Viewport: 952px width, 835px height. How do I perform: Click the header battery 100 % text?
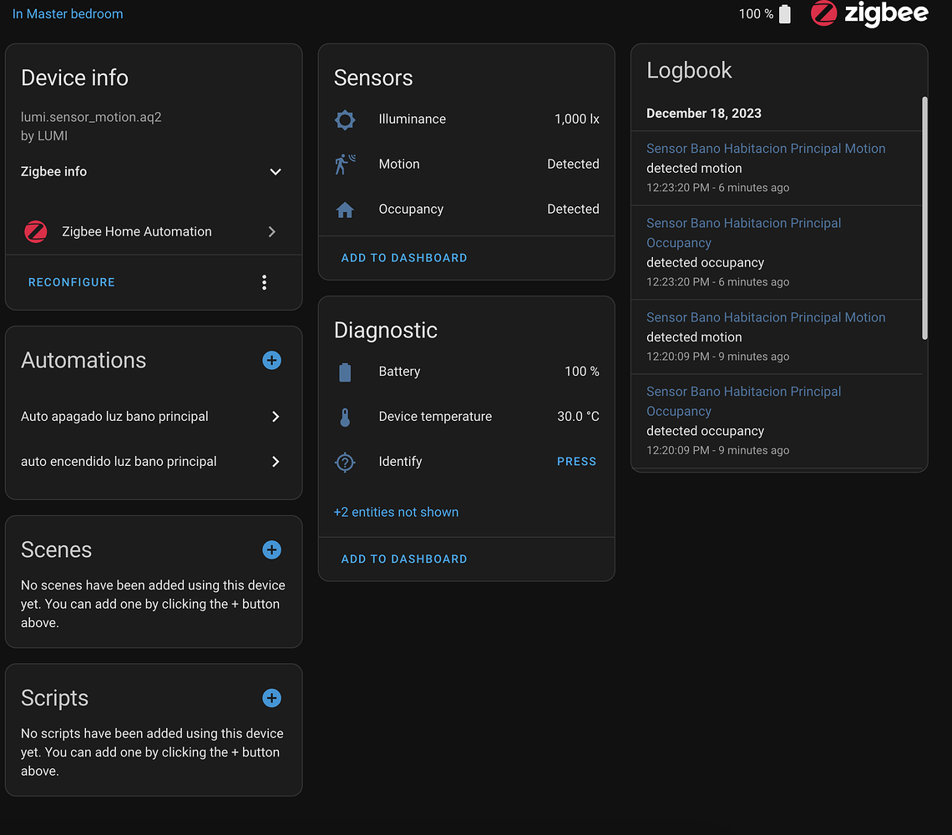pos(756,13)
